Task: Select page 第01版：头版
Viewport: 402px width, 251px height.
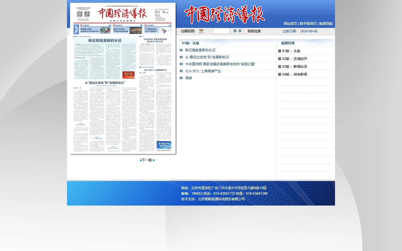Action: pos(289,51)
